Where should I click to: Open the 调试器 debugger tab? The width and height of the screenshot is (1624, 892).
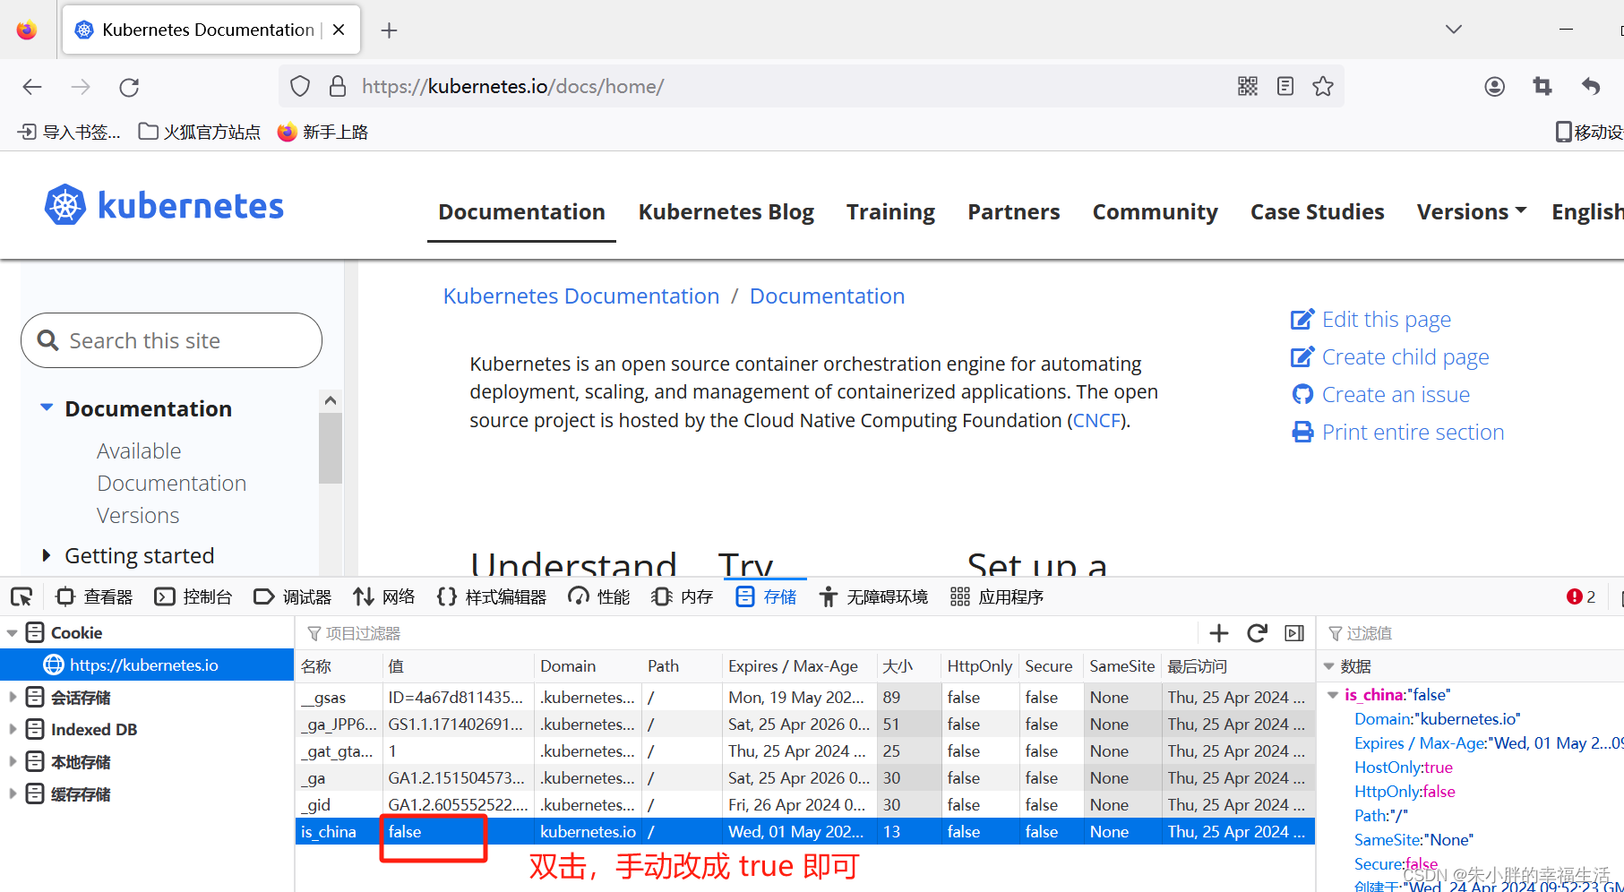(x=293, y=596)
